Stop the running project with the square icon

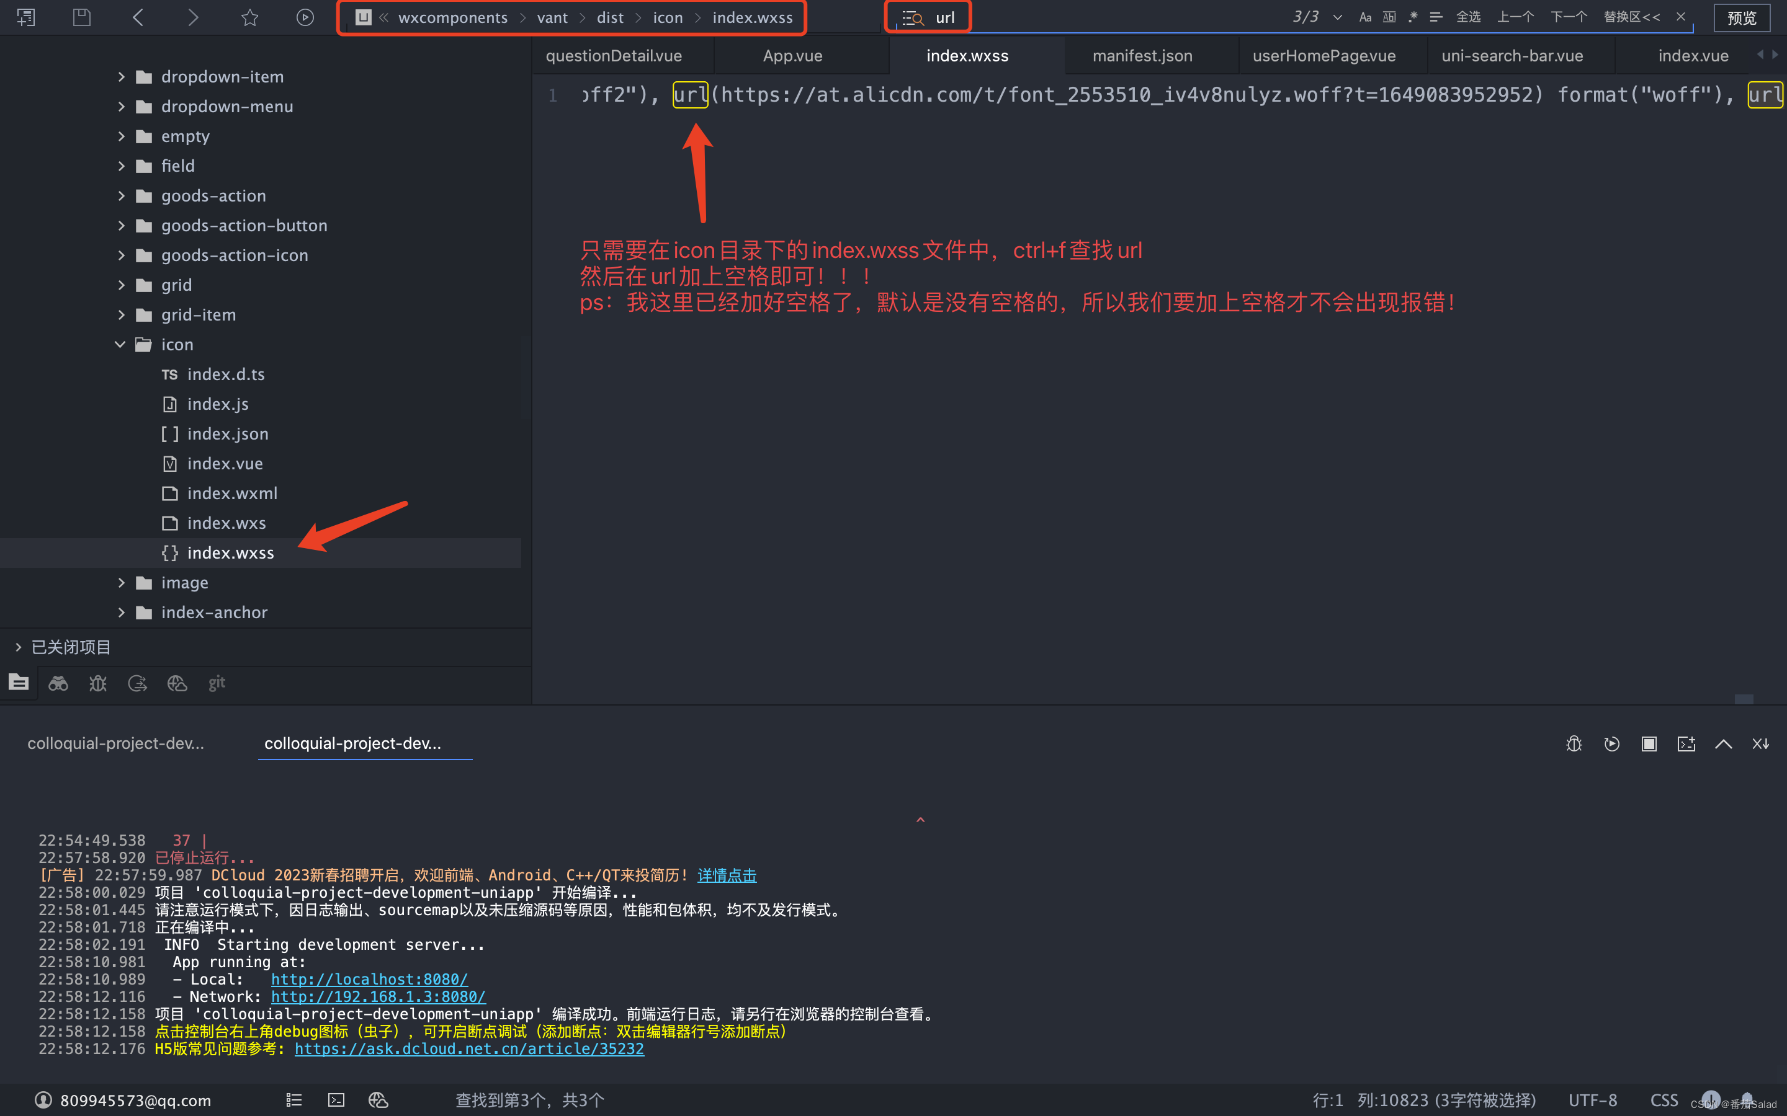1649,744
